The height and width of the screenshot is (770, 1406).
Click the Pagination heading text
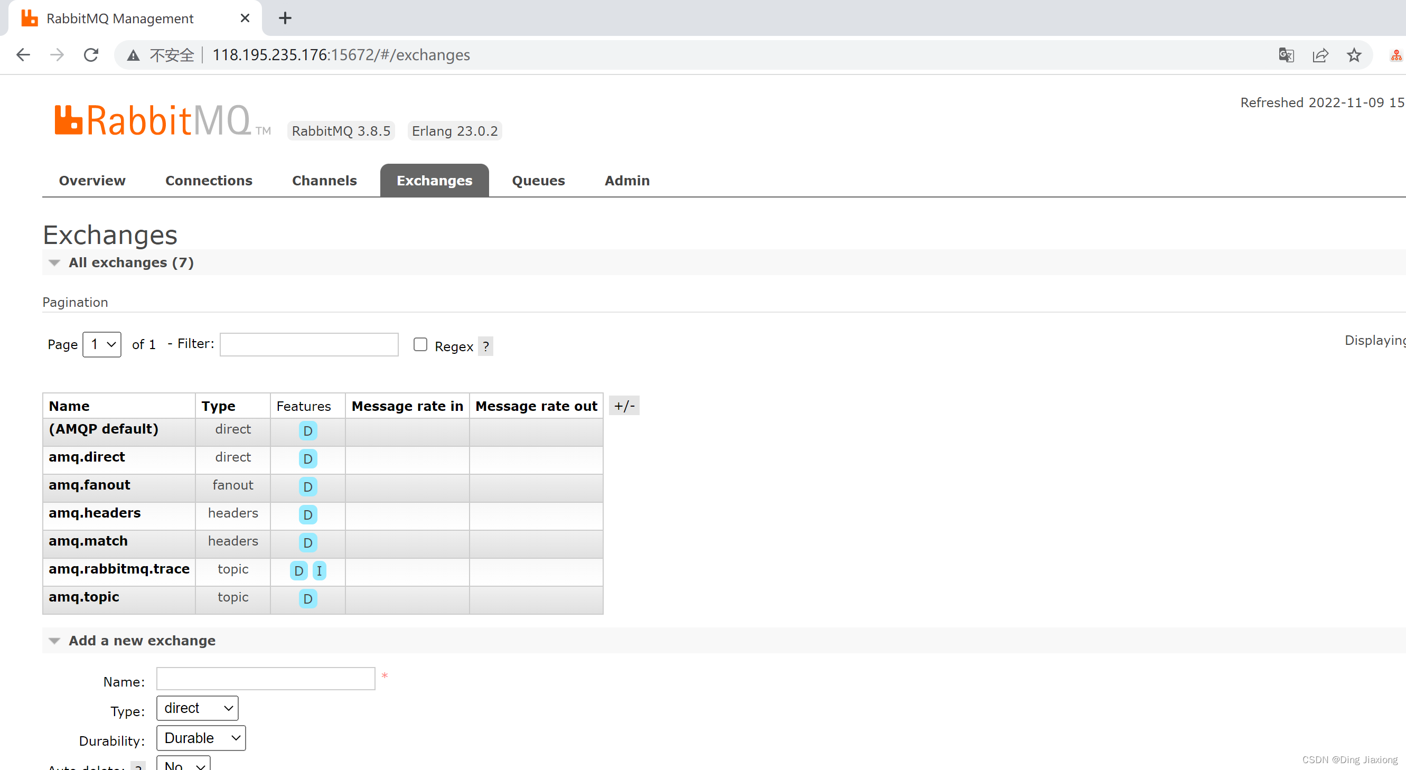(x=76, y=302)
